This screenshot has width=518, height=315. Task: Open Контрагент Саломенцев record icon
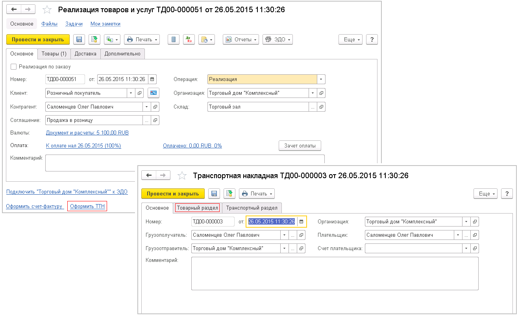155,107
